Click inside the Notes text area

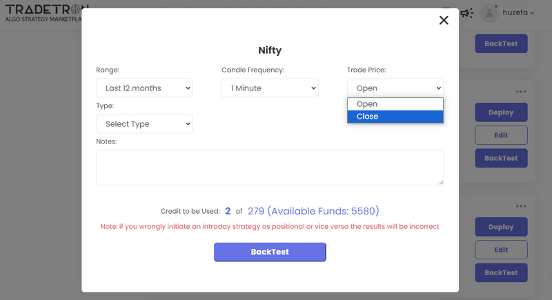(270, 168)
